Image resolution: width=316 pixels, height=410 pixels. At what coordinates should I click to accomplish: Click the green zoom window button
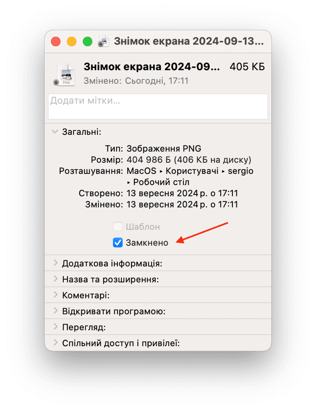(x=88, y=42)
